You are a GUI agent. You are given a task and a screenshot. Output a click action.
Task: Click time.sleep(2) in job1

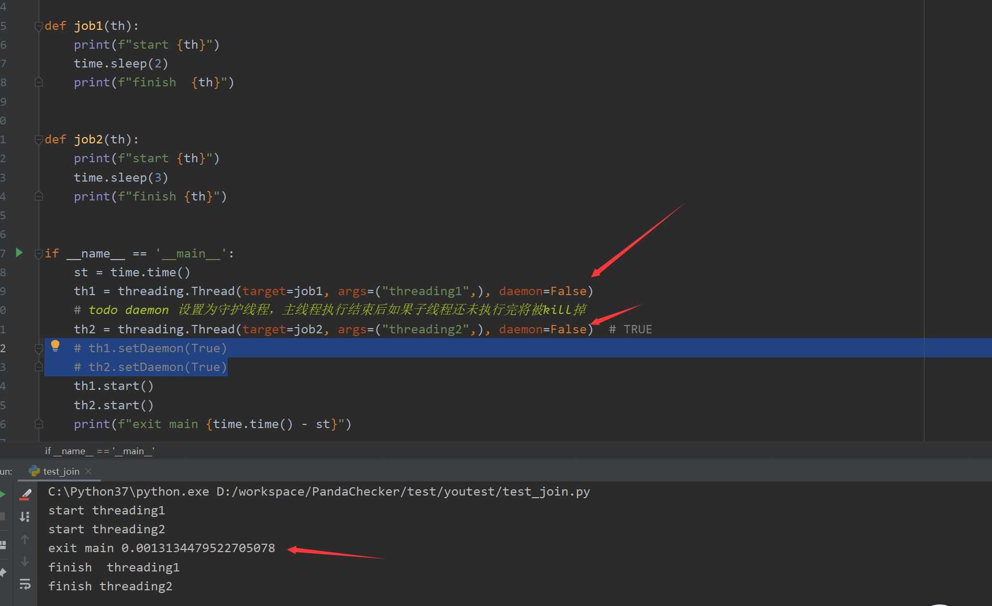click(121, 63)
